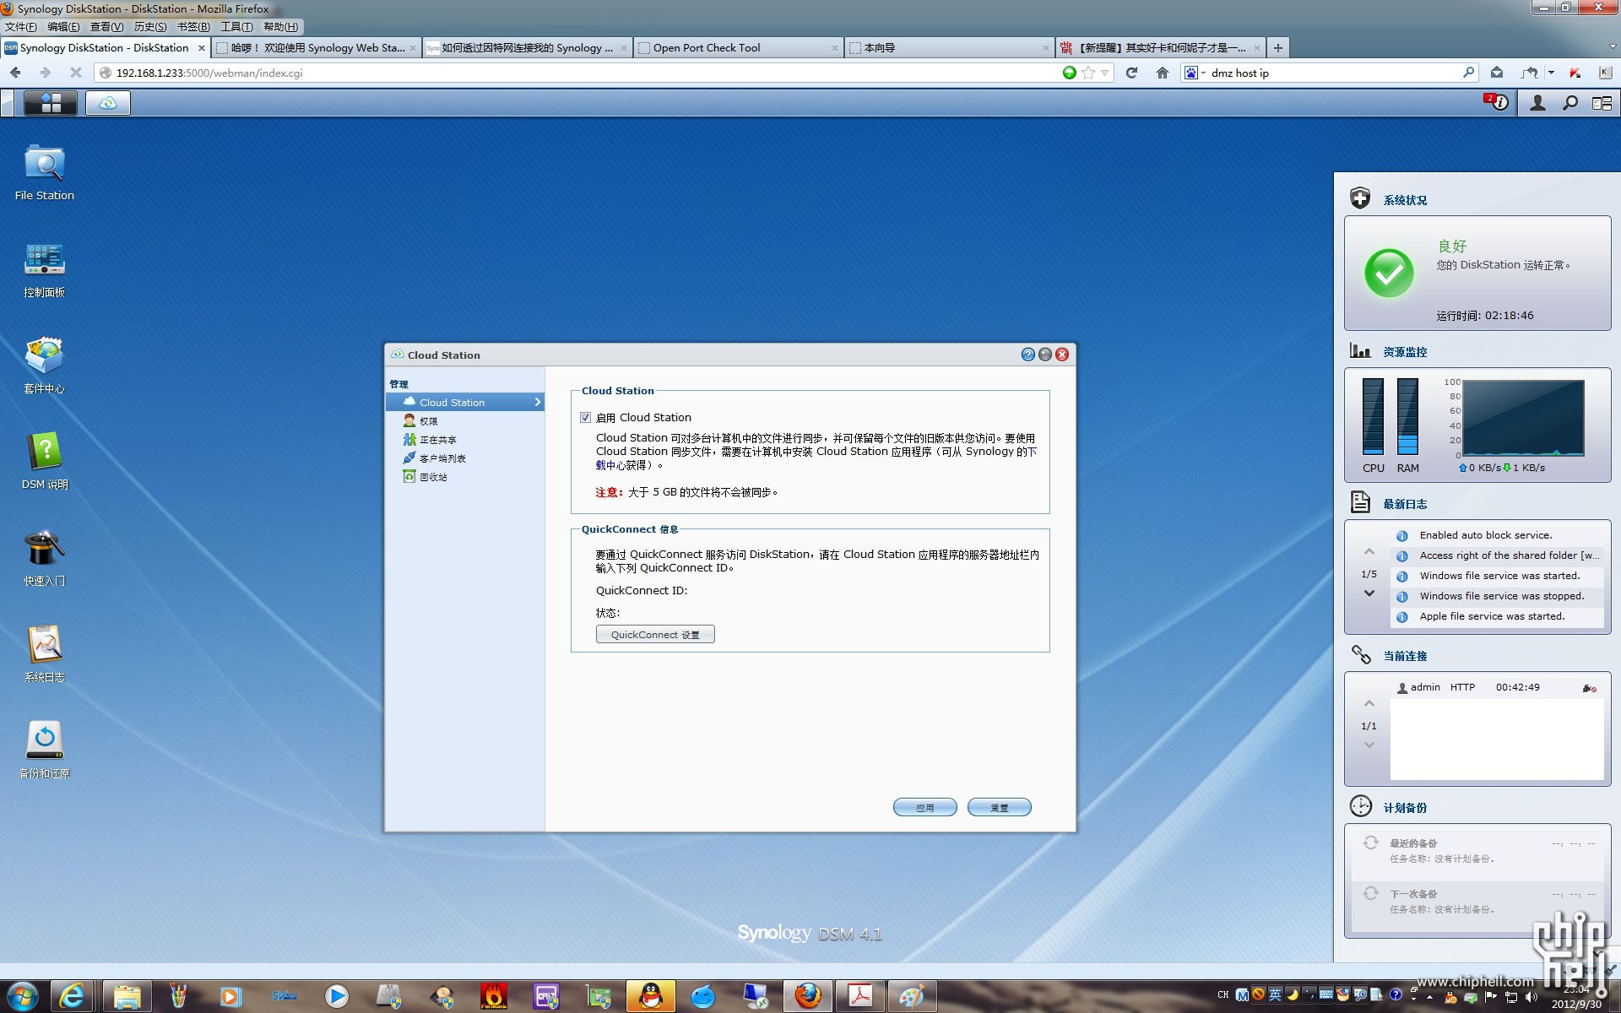Image resolution: width=1621 pixels, height=1013 pixels.
Task: Switch to the 本向导 tab
Action: tap(948, 48)
